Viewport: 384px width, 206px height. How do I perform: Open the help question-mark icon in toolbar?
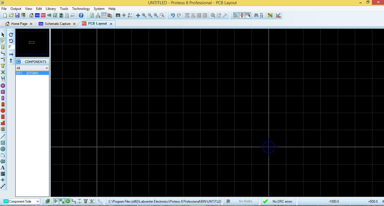click(x=81, y=15)
